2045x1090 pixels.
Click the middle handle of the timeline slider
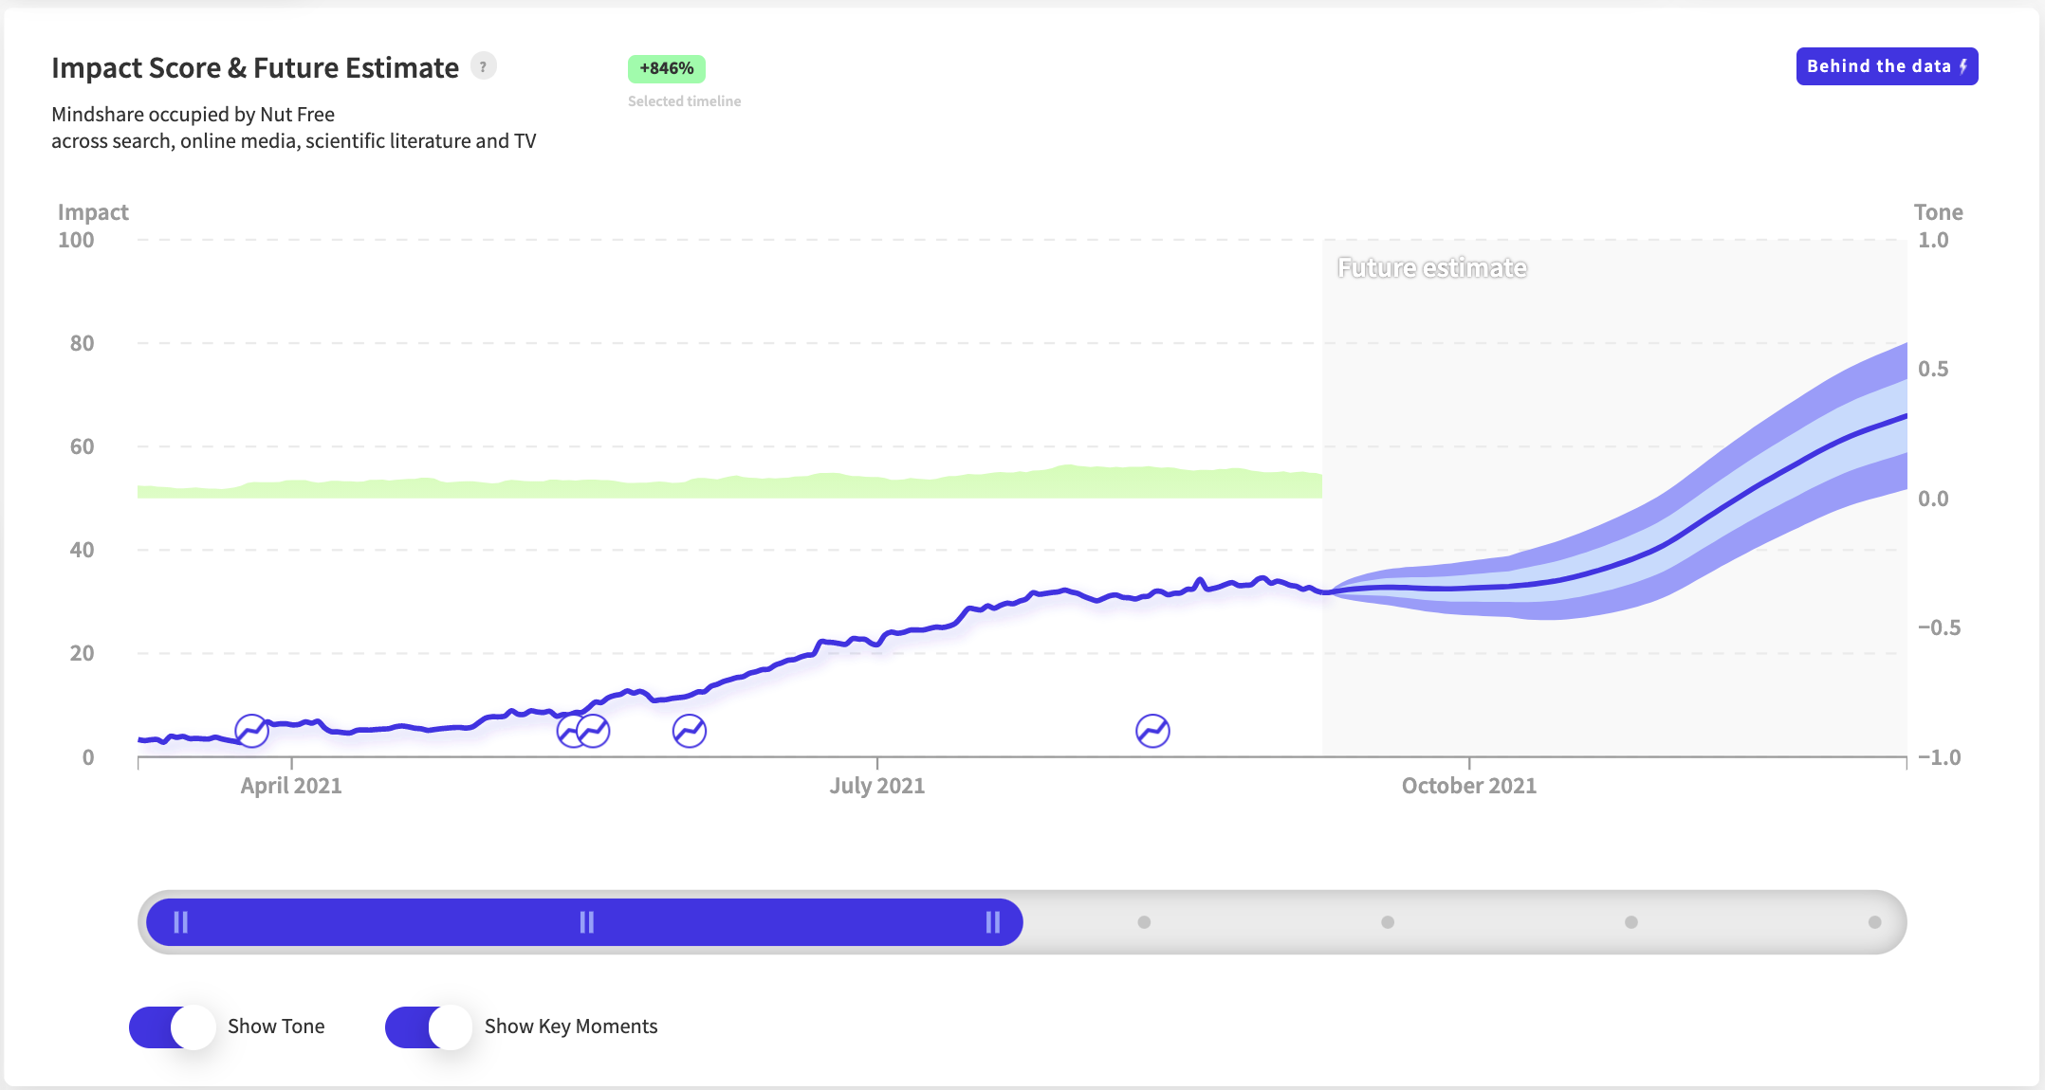(x=587, y=922)
